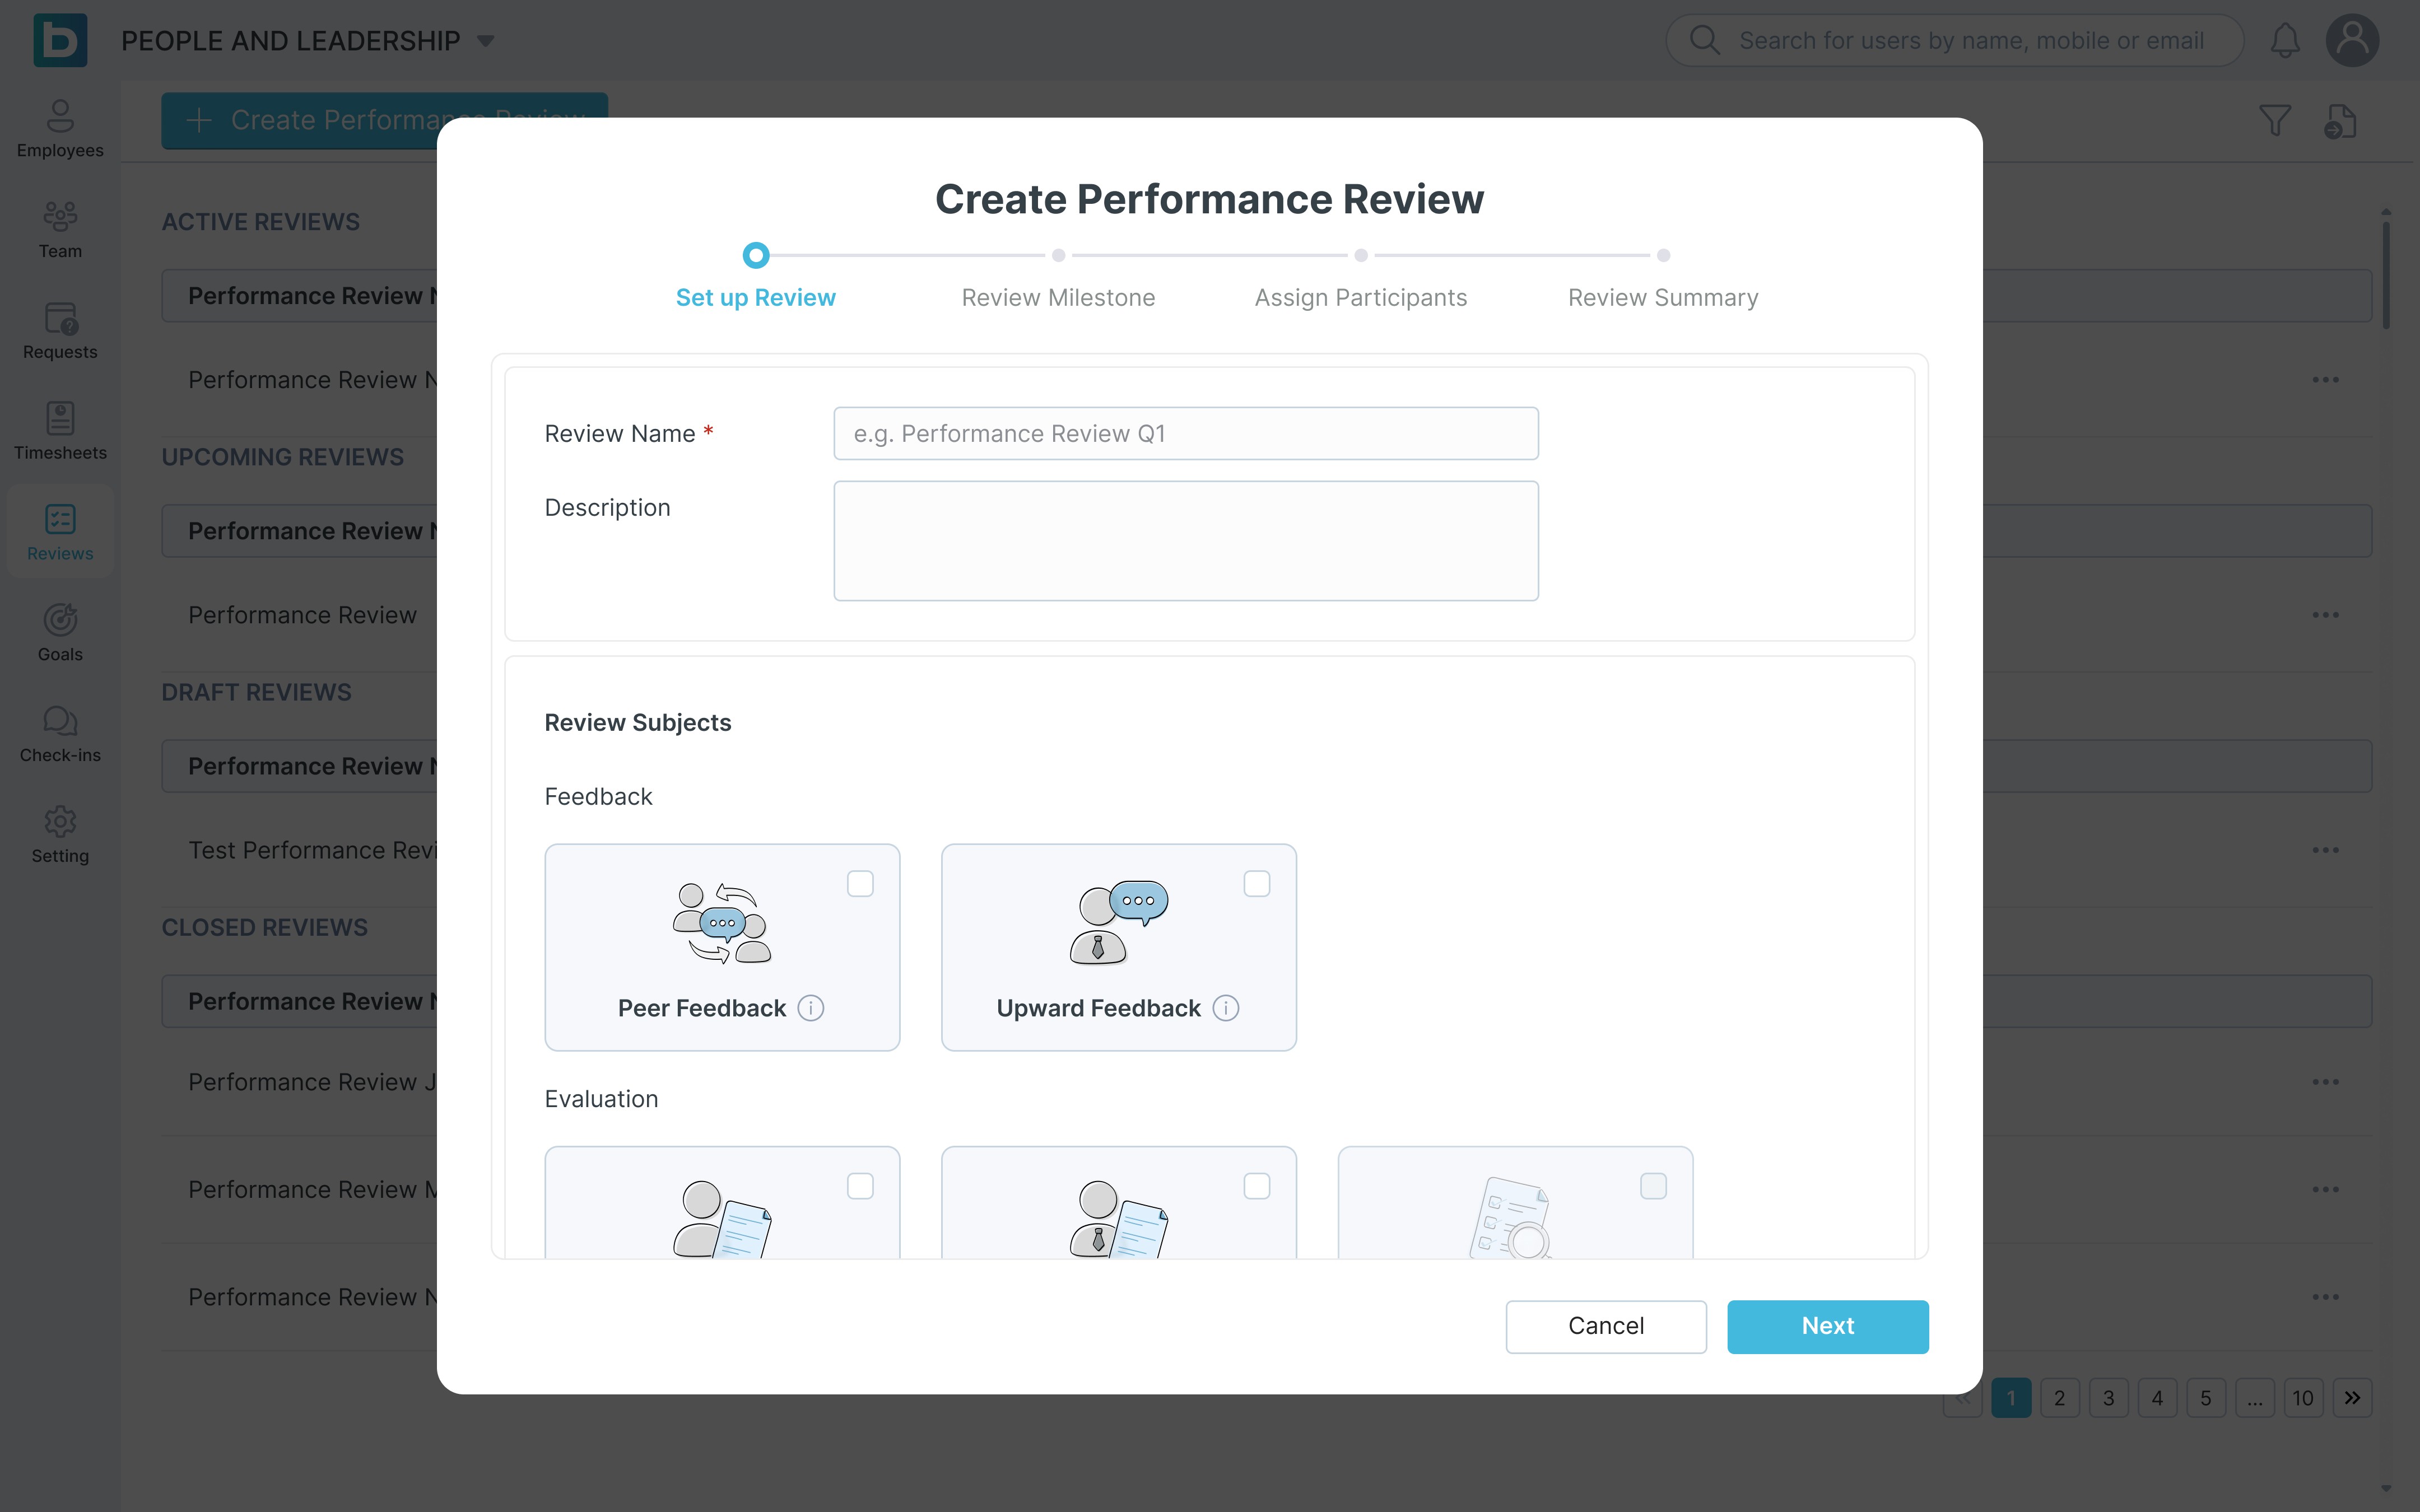
Task: Click the ACTIVE REVIEWS section heading
Action: [261, 222]
